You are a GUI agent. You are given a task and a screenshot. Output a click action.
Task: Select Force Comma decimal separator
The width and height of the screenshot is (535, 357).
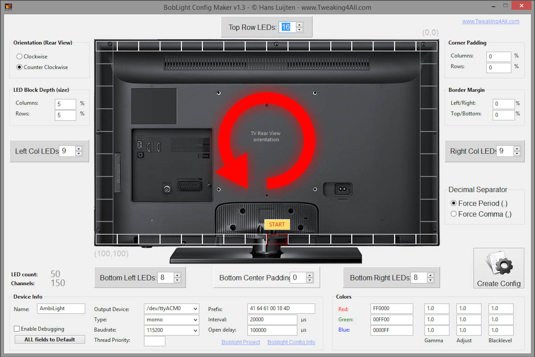pyautogui.click(x=453, y=214)
